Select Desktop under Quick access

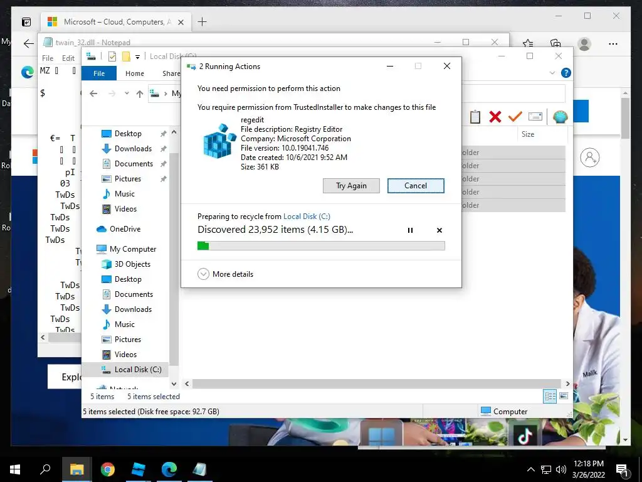click(x=128, y=134)
